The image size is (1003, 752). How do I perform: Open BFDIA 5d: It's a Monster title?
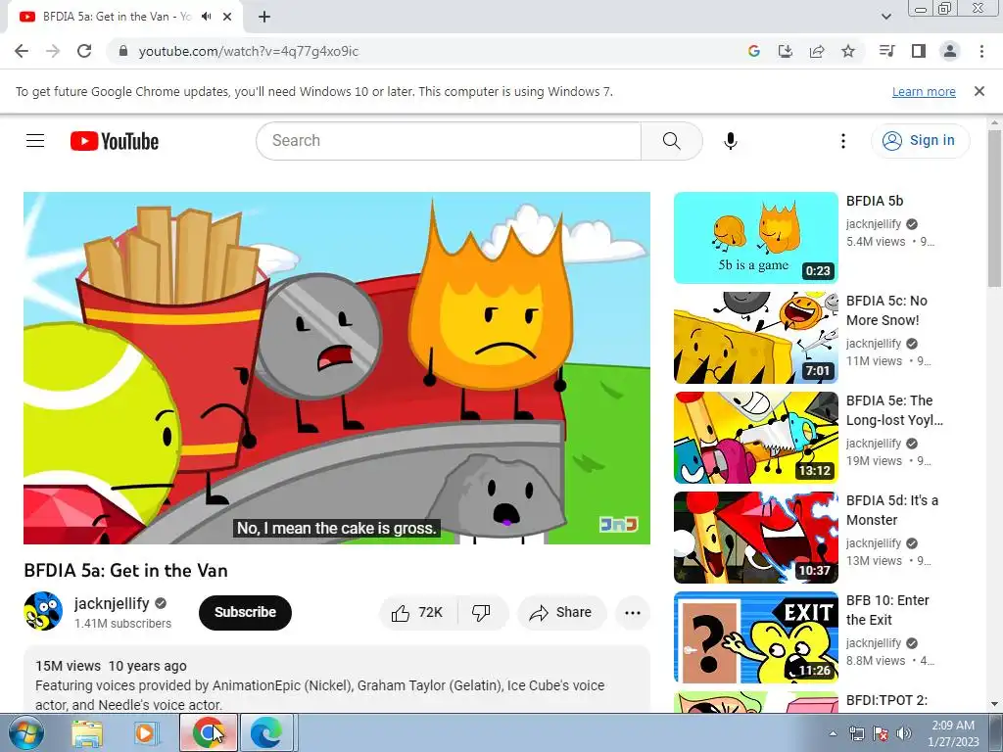(891, 509)
